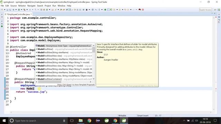The width and height of the screenshot is (221, 124).
Task: Open the Eclipse taskbar icon
Action: (x=98, y=121)
